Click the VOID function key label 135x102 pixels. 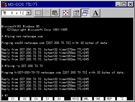point(75,99)
